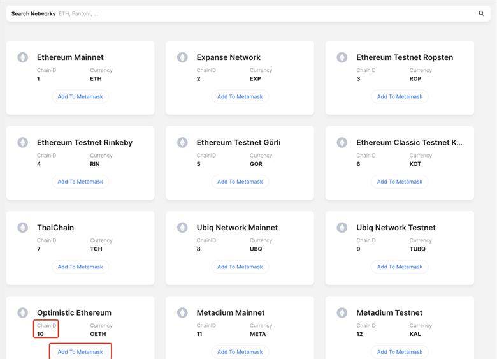This screenshot has height=359, width=497.
Task: Click the UBQ currency value
Action: coord(256,249)
